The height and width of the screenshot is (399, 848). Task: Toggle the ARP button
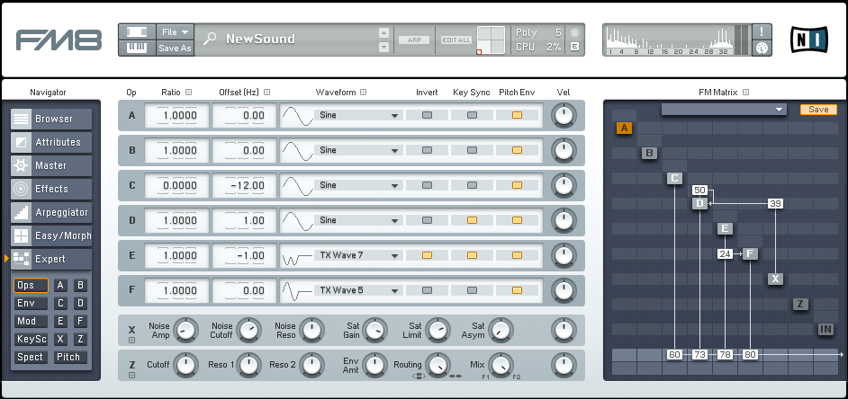coord(414,40)
